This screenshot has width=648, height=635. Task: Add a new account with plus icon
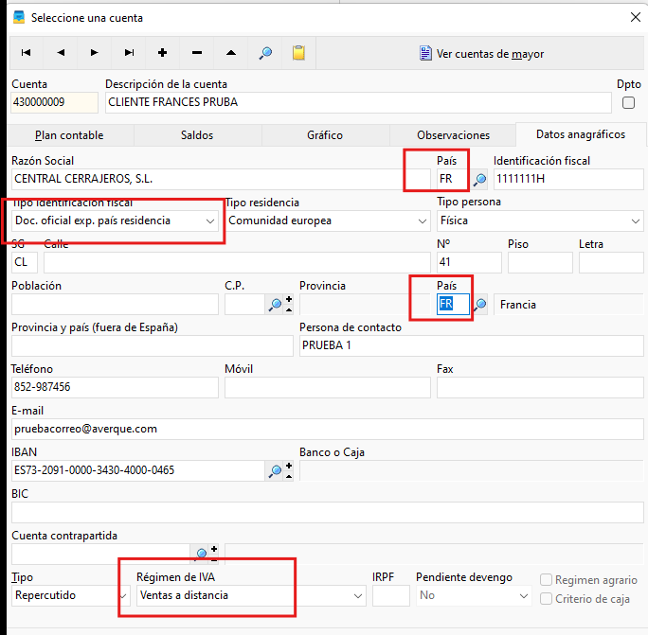pos(162,53)
